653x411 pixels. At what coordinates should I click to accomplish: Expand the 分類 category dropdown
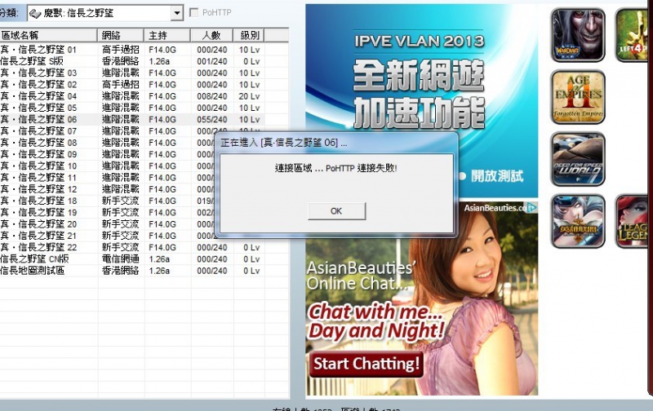(x=177, y=14)
